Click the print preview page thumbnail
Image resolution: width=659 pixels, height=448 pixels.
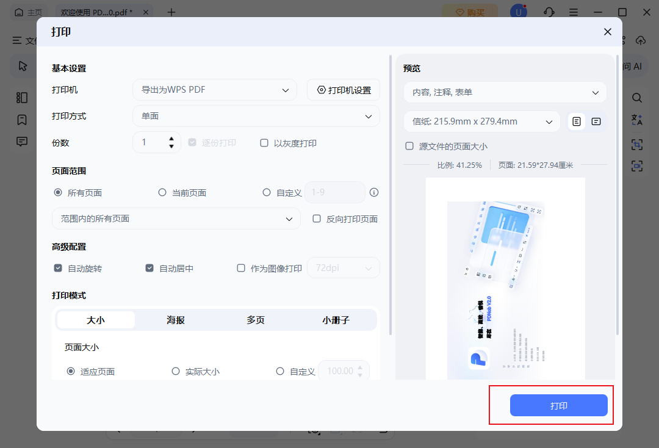click(505, 278)
